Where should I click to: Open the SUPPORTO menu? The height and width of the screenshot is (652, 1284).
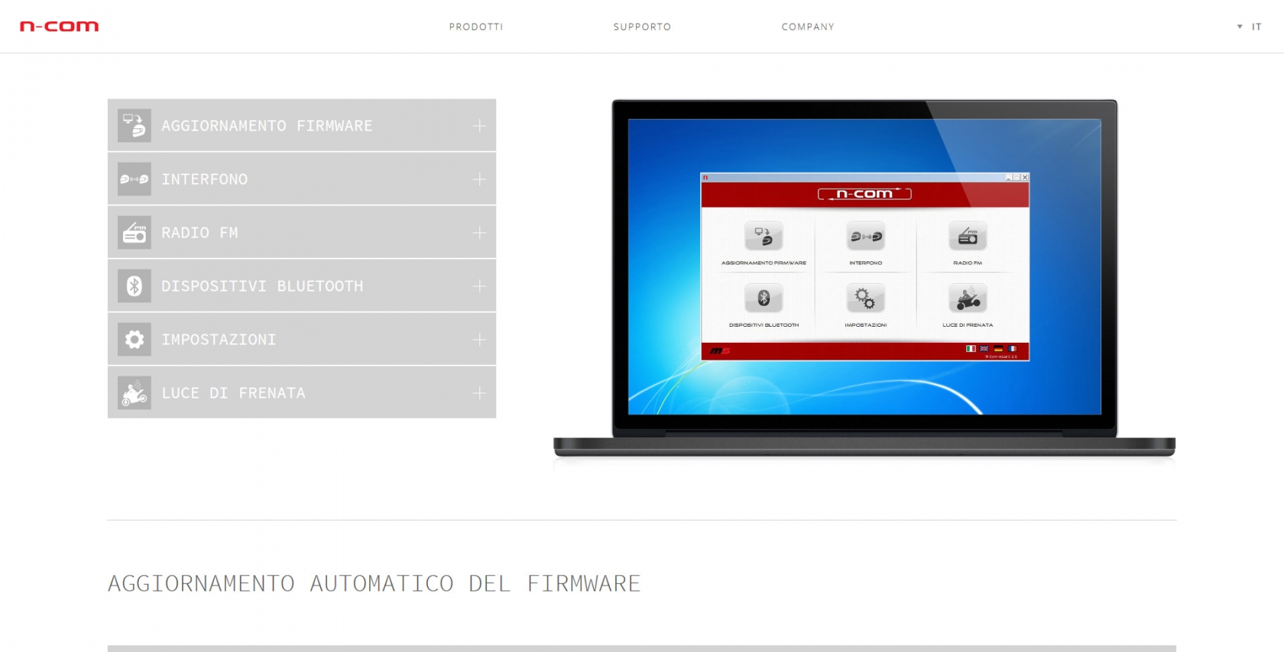[x=642, y=27]
